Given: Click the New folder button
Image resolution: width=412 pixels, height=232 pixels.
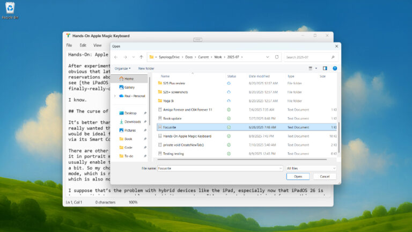Looking at the screenshot, I should click(146, 68).
